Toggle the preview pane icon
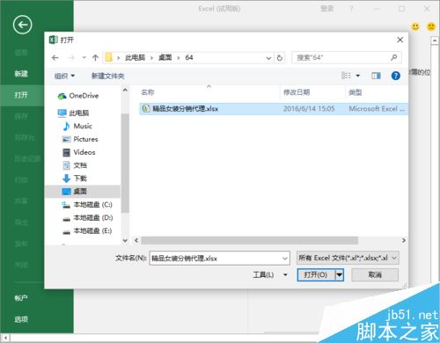Screen dimensions: 440x343 (376, 76)
